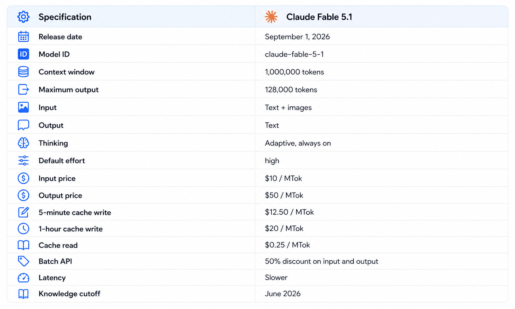Screen dimensions: 515x309
Task: Select the $0.25 / MTok value
Action: pos(288,245)
